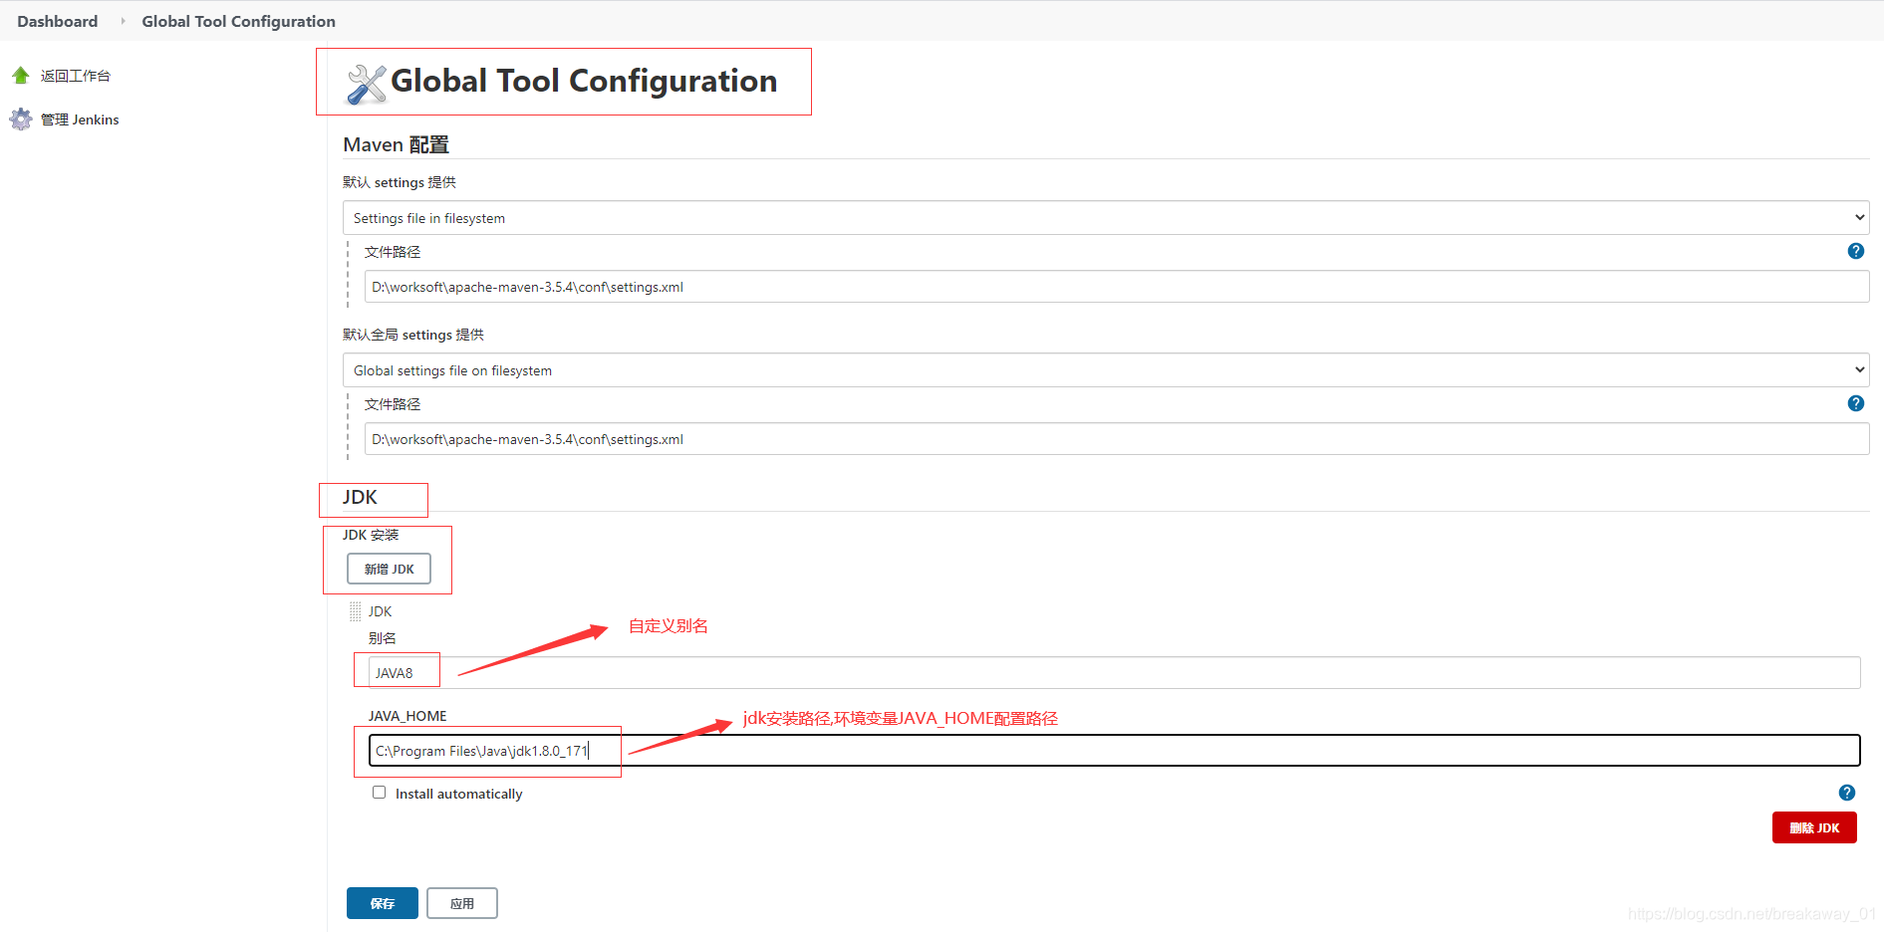Click the red 删除 JDK button
Screen dimensions: 1884x932
pyautogui.click(x=1814, y=827)
